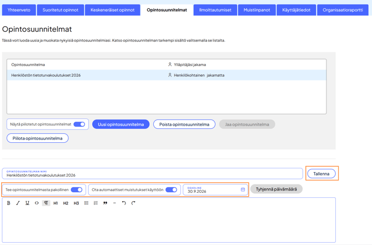The width and height of the screenshot is (372, 245).
Task: Insert code formatting with brackets icon
Action: [37, 203]
